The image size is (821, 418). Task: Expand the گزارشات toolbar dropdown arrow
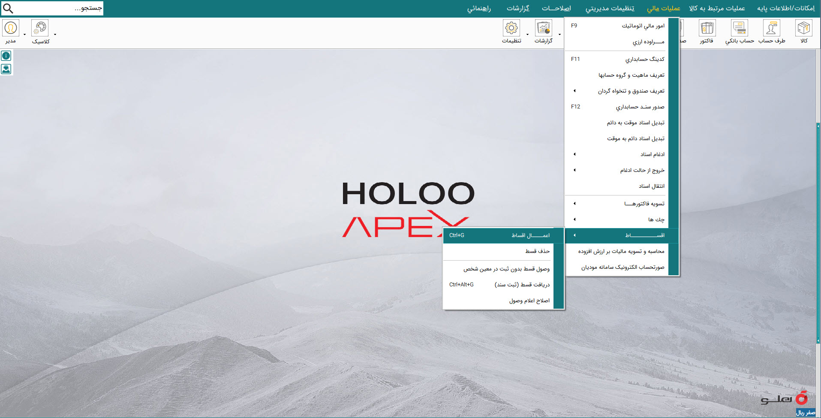tap(559, 34)
